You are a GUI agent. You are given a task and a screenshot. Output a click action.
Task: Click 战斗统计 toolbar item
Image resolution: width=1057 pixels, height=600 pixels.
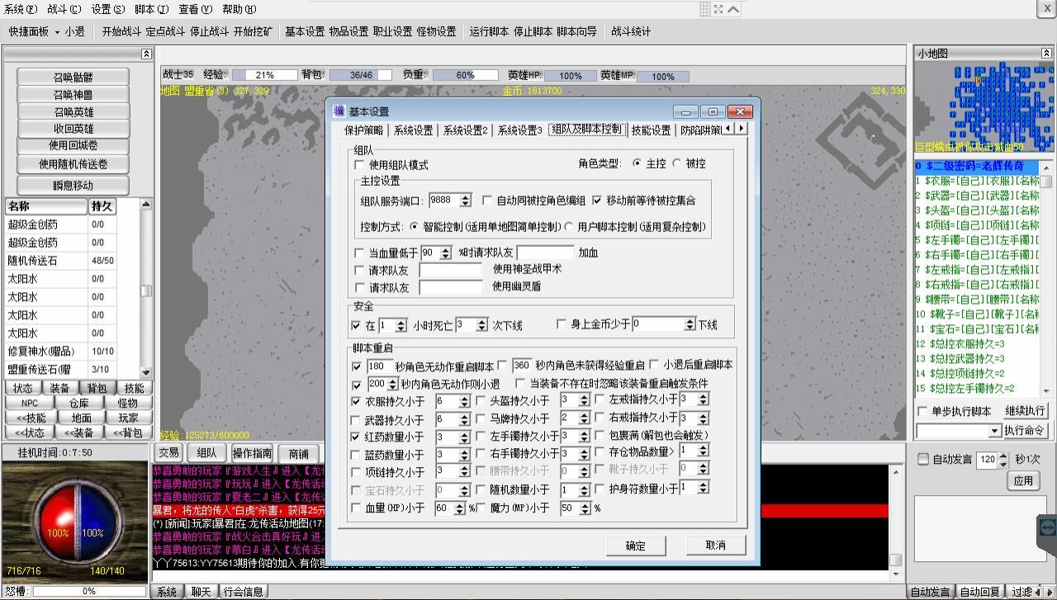631,31
